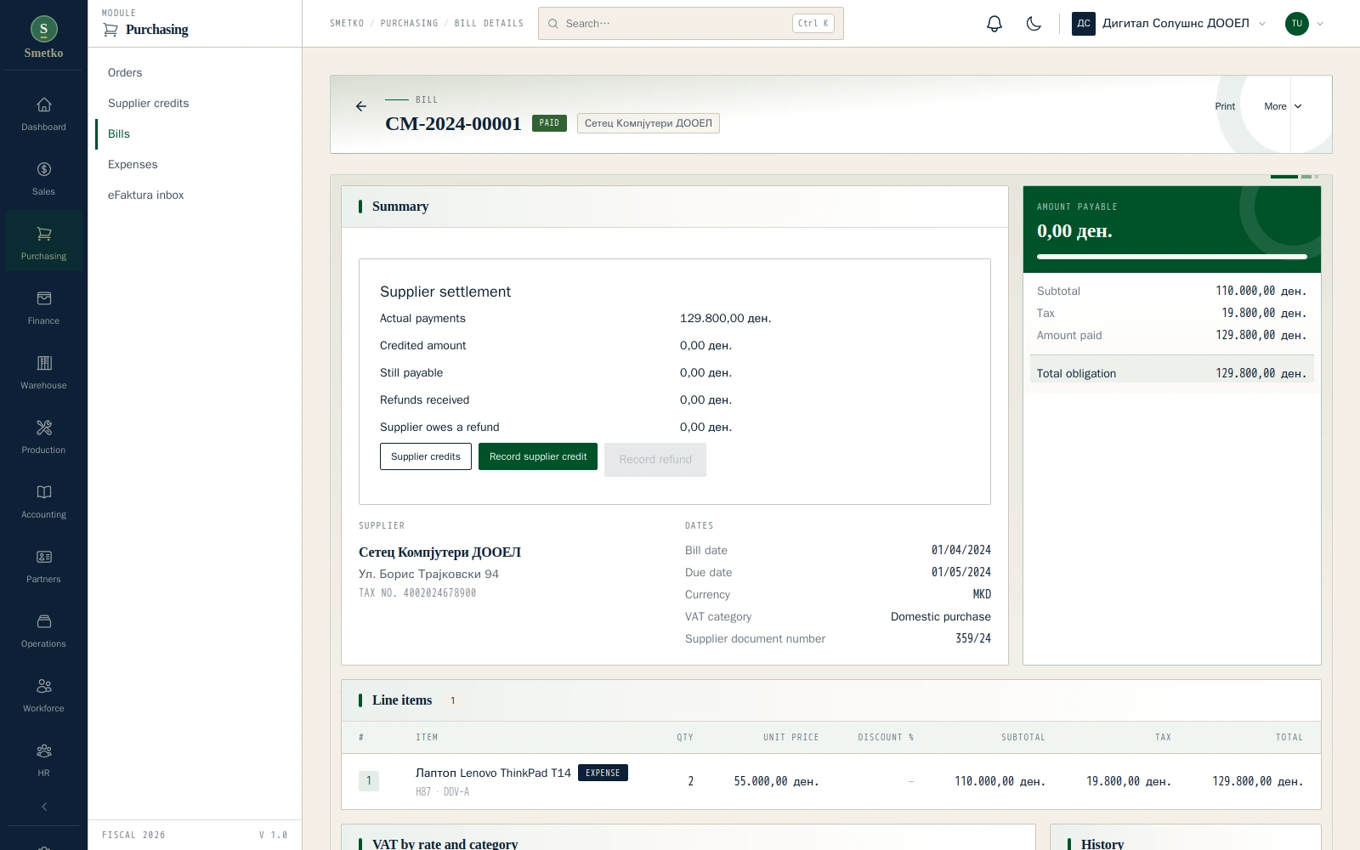Click supplier name Сетец Компјутери ДООЕЛ heading
The width and height of the screenshot is (1360, 850).
point(439,552)
